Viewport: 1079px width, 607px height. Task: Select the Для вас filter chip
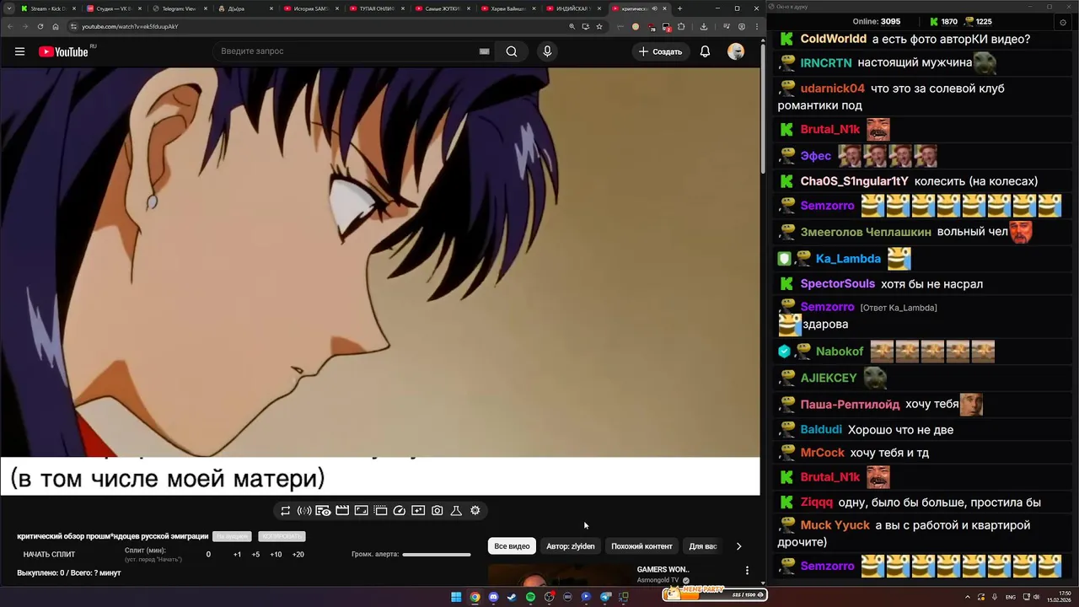pos(703,546)
